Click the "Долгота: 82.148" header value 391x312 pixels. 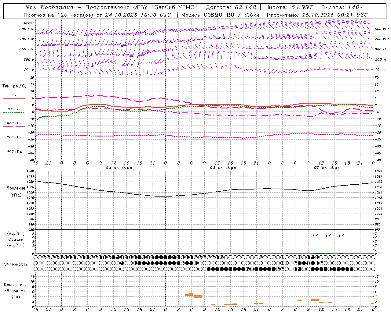pyautogui.click(x=231, y=7)
